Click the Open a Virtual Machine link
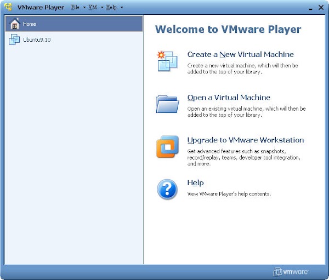The height and width of the screenshot is (280, 329). [229, 98]
